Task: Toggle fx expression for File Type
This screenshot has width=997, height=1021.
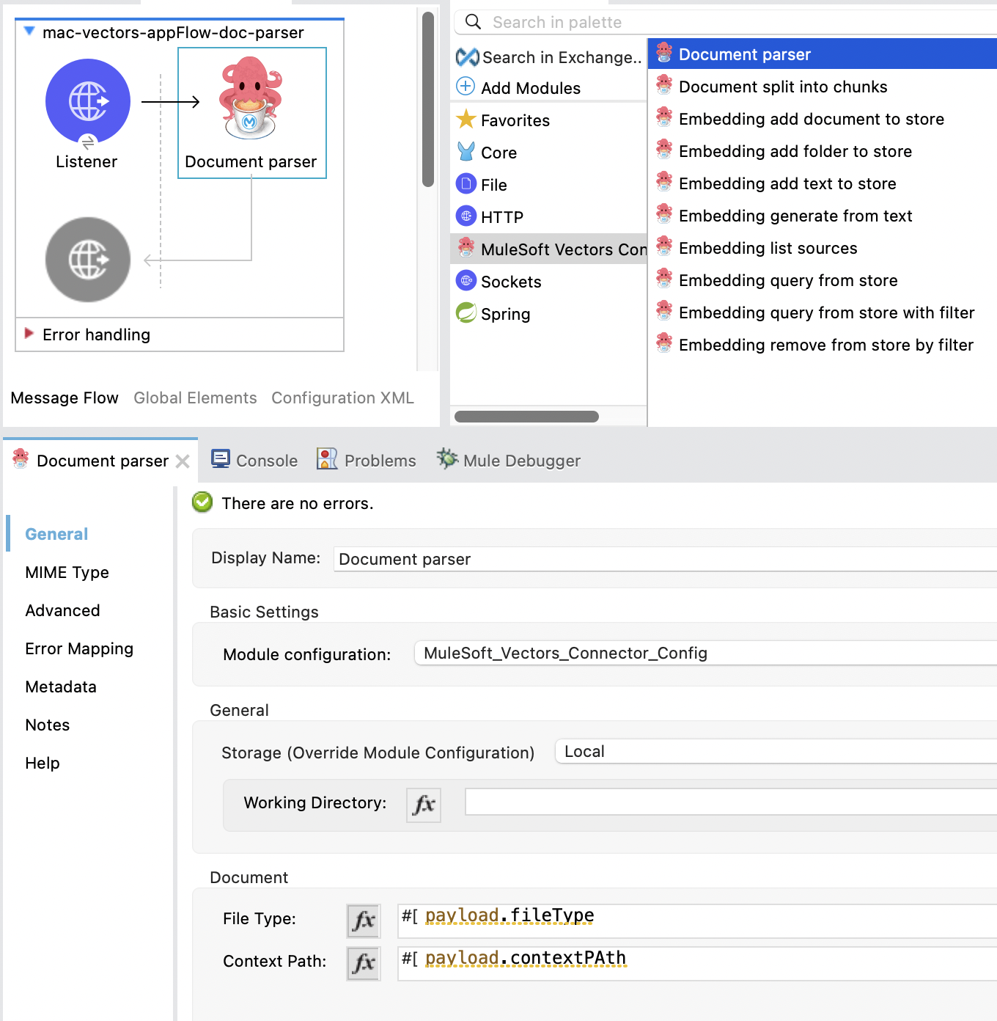Action: coord(364,921)
